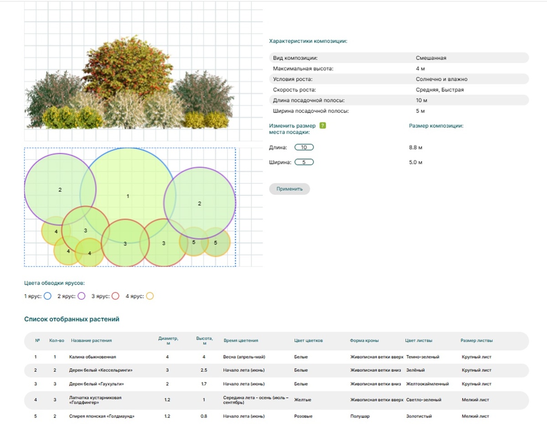
Task: Click the Время цветения column header
Action: coord(241,341)
